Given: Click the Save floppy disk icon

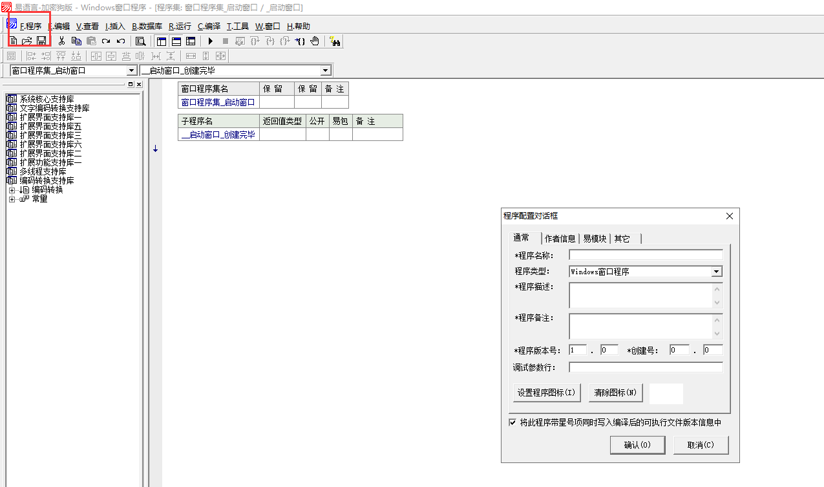Looking at the screenshot, I should (x=41, y=41).
